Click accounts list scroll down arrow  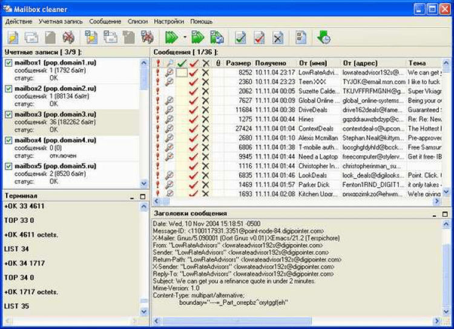(x=144, y=184)
